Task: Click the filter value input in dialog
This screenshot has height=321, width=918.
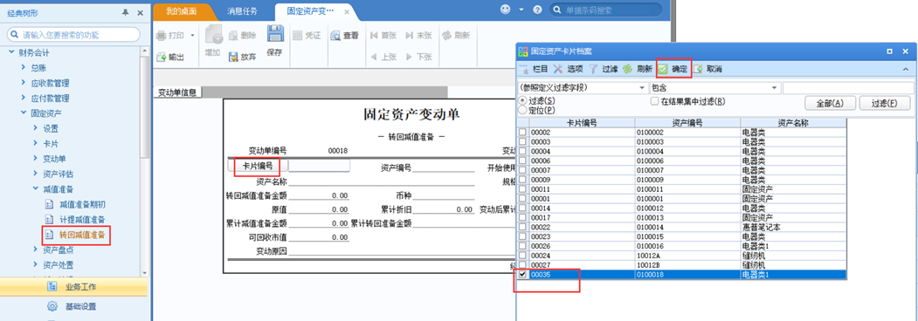Action: (848, 88)
